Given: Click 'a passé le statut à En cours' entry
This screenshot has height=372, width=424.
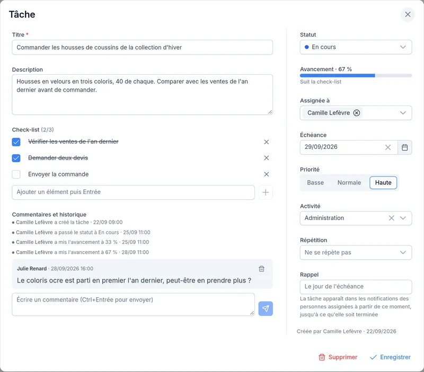Looking at the screenshot, I should 81,232.
